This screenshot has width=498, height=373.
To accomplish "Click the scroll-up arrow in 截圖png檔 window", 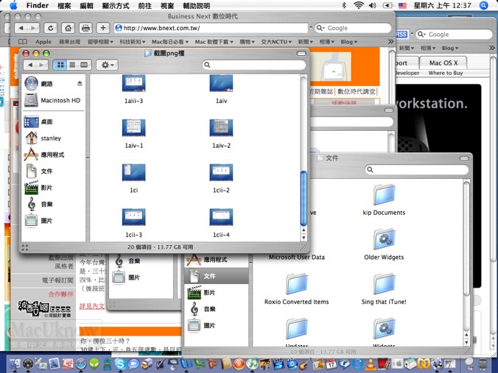I will 304,230.
